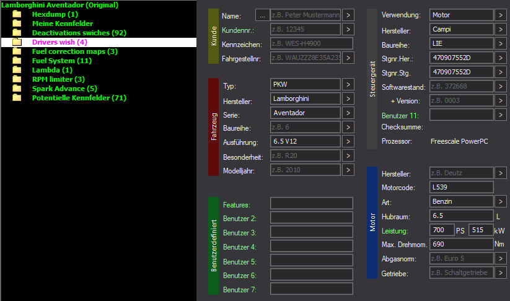Click the Freescale PowerPC processor text
Viewport: 510px width, 301px height.
[459, 141]
